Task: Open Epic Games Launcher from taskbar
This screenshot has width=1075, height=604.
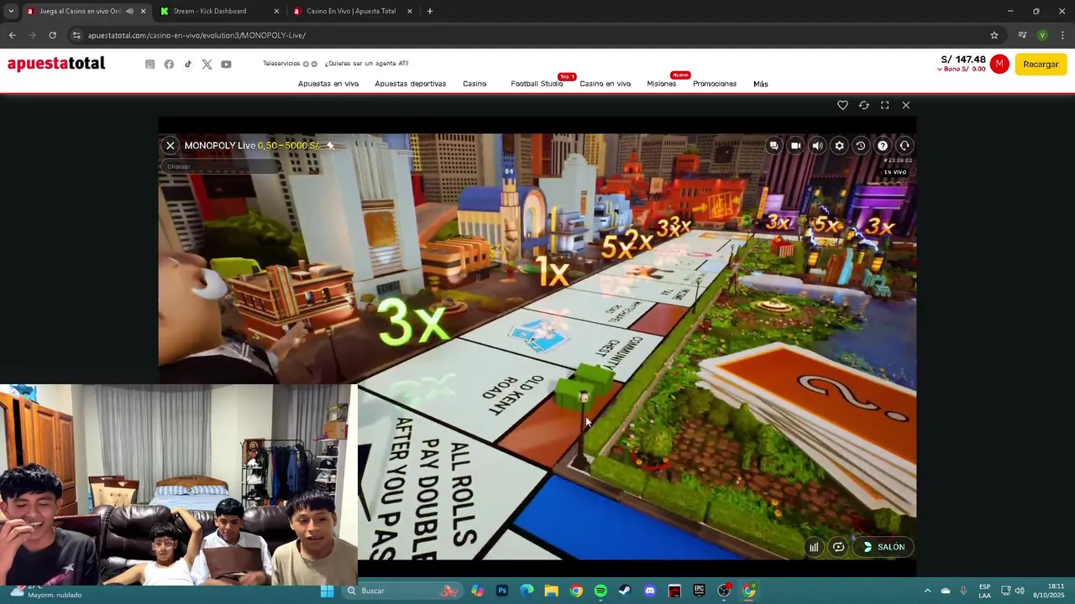Action: [699, 591]
